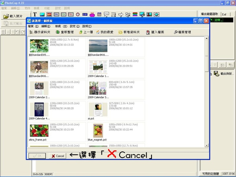Screen dimensions: 236x177
Task: Click the PRO label icon in toolbar
Action: point(71,15)
